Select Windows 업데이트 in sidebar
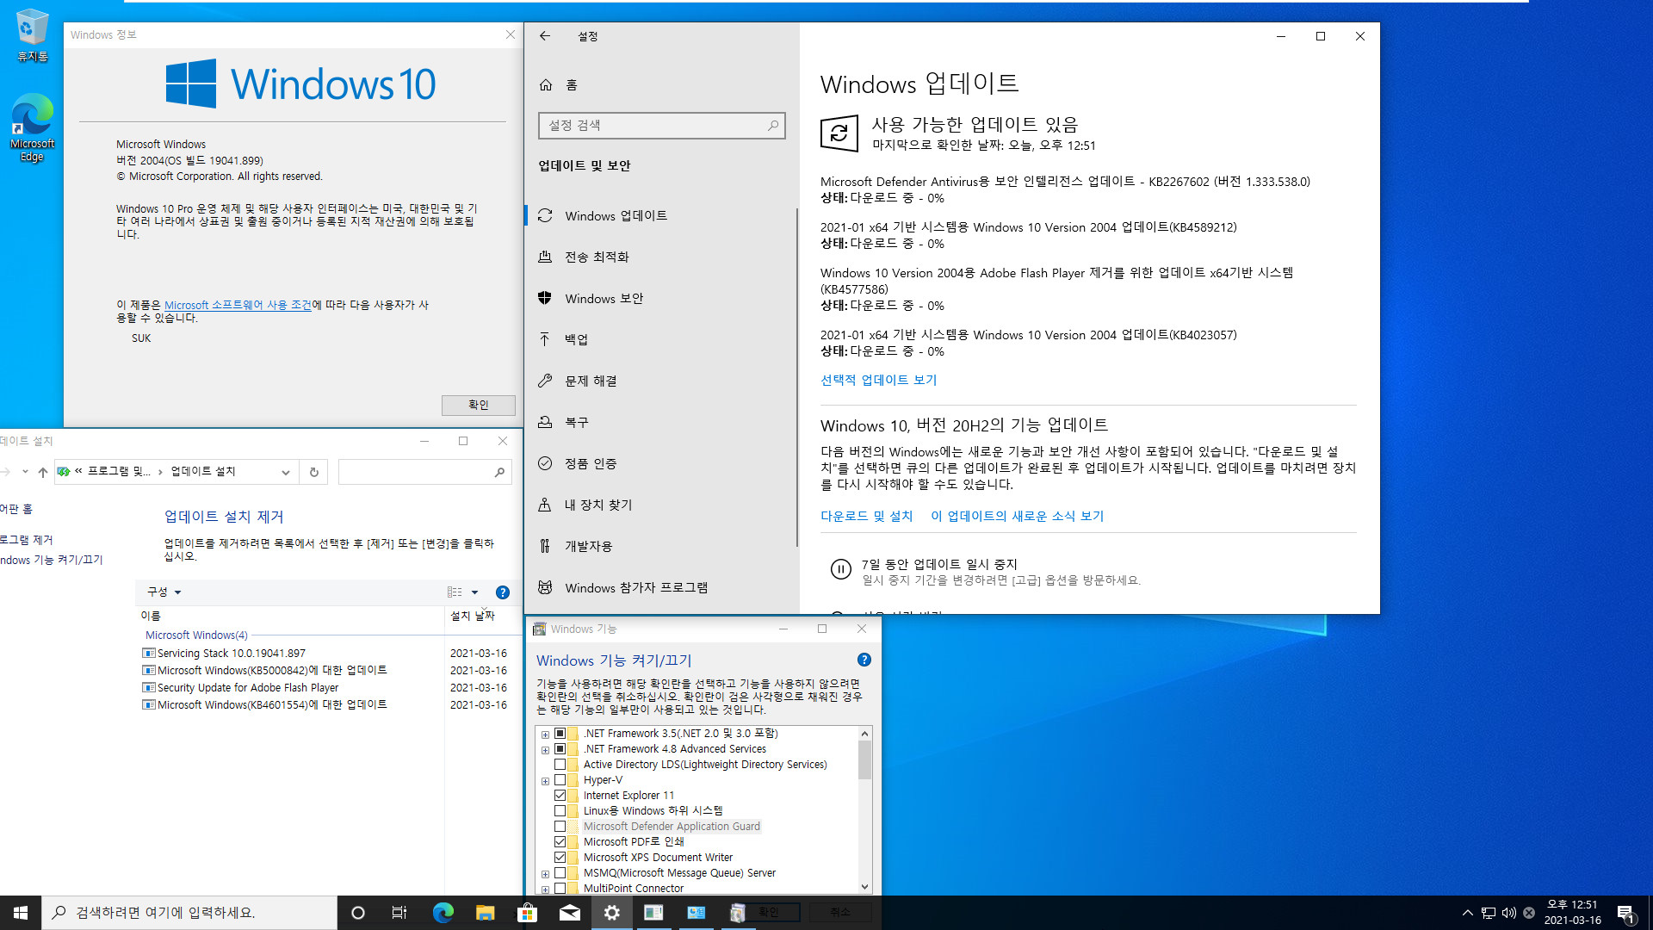Viewport: 1653px width, 930px height. coord(661,215)
